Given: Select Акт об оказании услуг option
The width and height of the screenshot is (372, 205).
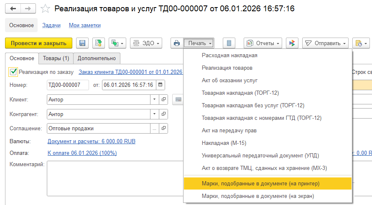Looking at the screenshot, I should coord(268,80).
